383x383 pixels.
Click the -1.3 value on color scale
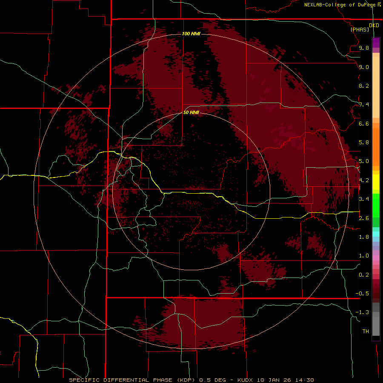(x=362, y=312)
